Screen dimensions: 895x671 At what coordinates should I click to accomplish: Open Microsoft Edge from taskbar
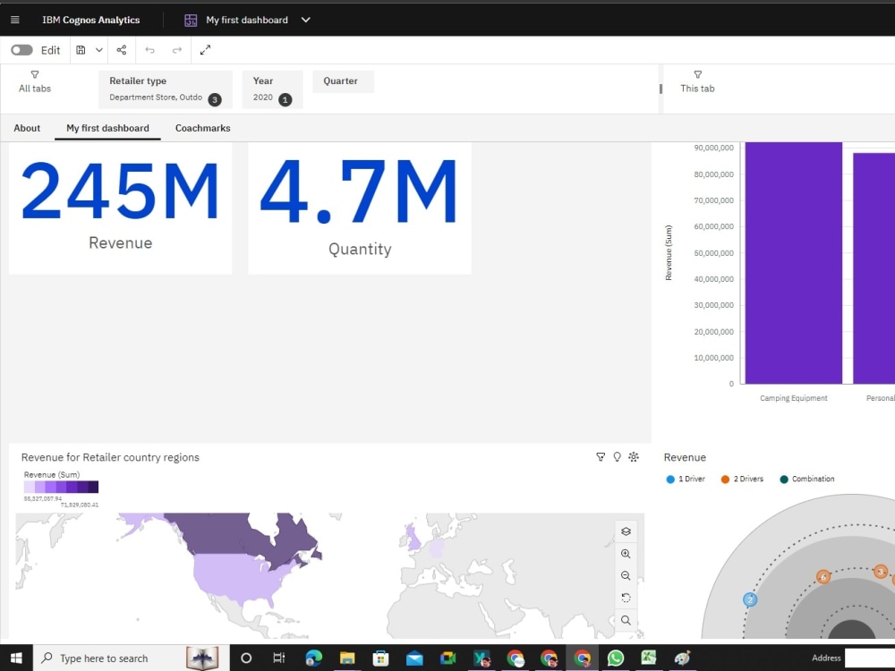pos(313,658)
